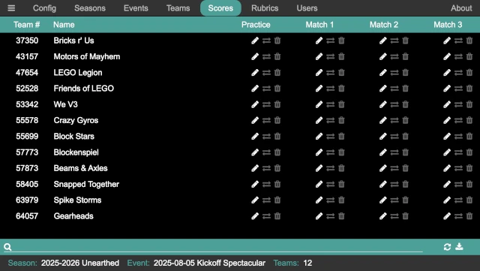Click the Match 3 column header
Screen dimensions: 480x271
[448, 25]
